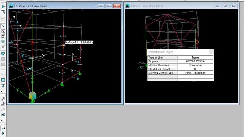Click the left 3-D View window icon

(x=11, y=6)
